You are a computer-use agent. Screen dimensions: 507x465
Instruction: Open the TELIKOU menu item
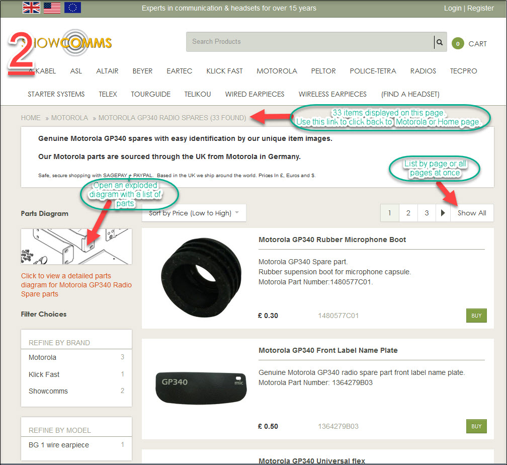coord(198,94)
